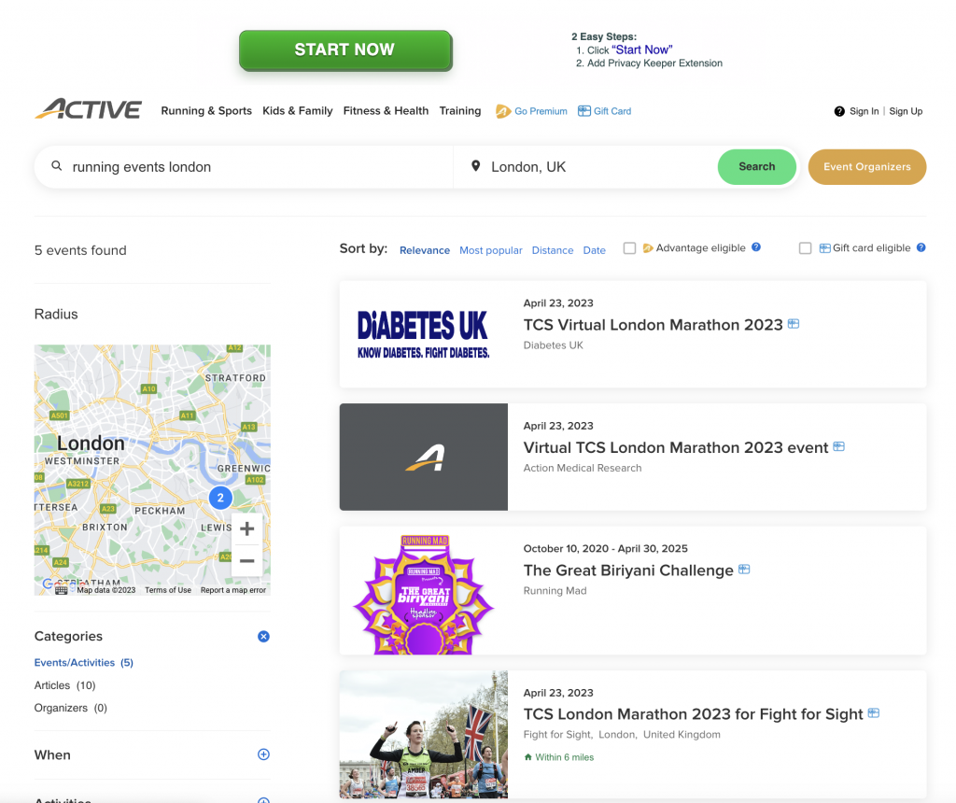Open TCS London Marathon 2023 for Fight for Sight

tap(694, 714)
